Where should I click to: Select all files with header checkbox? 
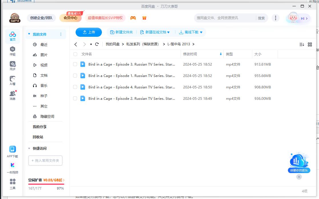[x=75, y=54]
